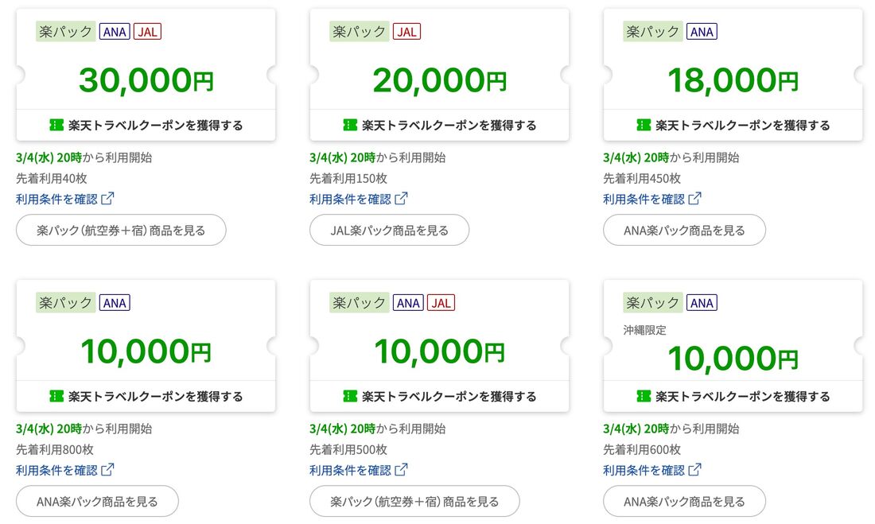Open 利用条件を確認 for the 40枚 coupon
The height and width of the screenshot is (524, 875).
[57, 197]
